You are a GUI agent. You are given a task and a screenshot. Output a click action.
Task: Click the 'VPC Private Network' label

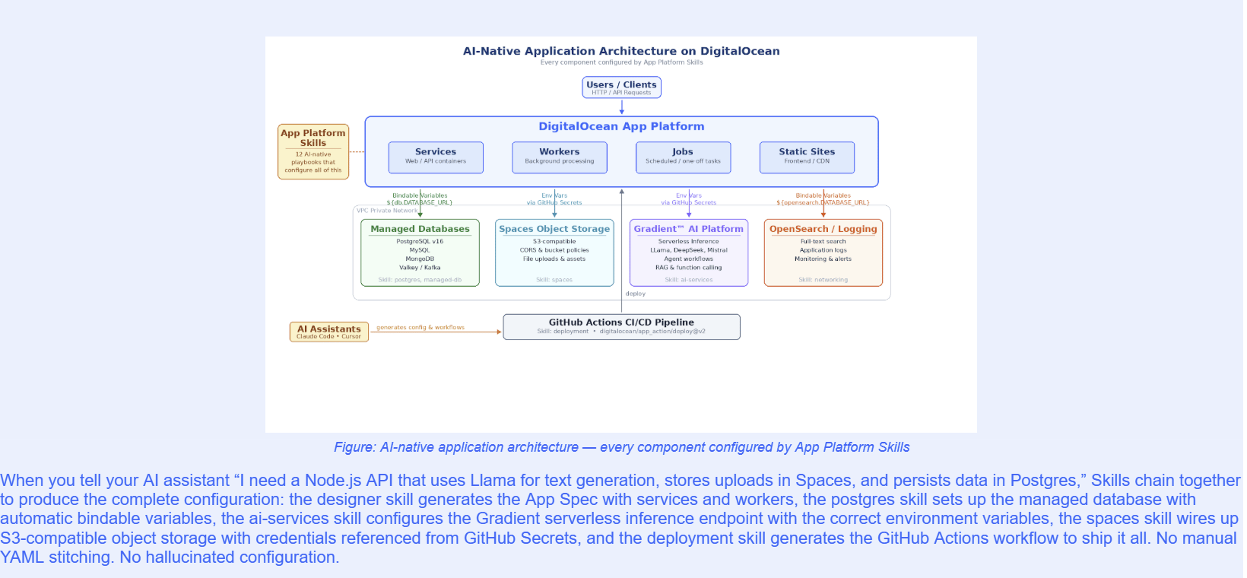pos(387,211)
